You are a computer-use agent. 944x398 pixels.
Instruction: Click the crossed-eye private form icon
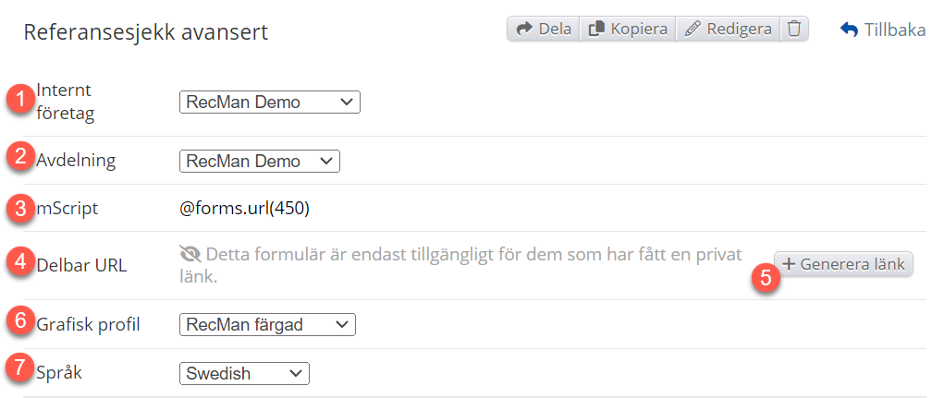191,254
